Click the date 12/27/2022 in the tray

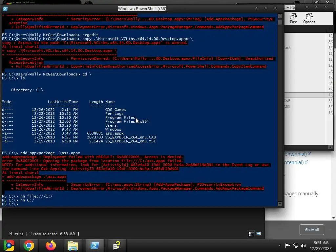tap(321, 249)
